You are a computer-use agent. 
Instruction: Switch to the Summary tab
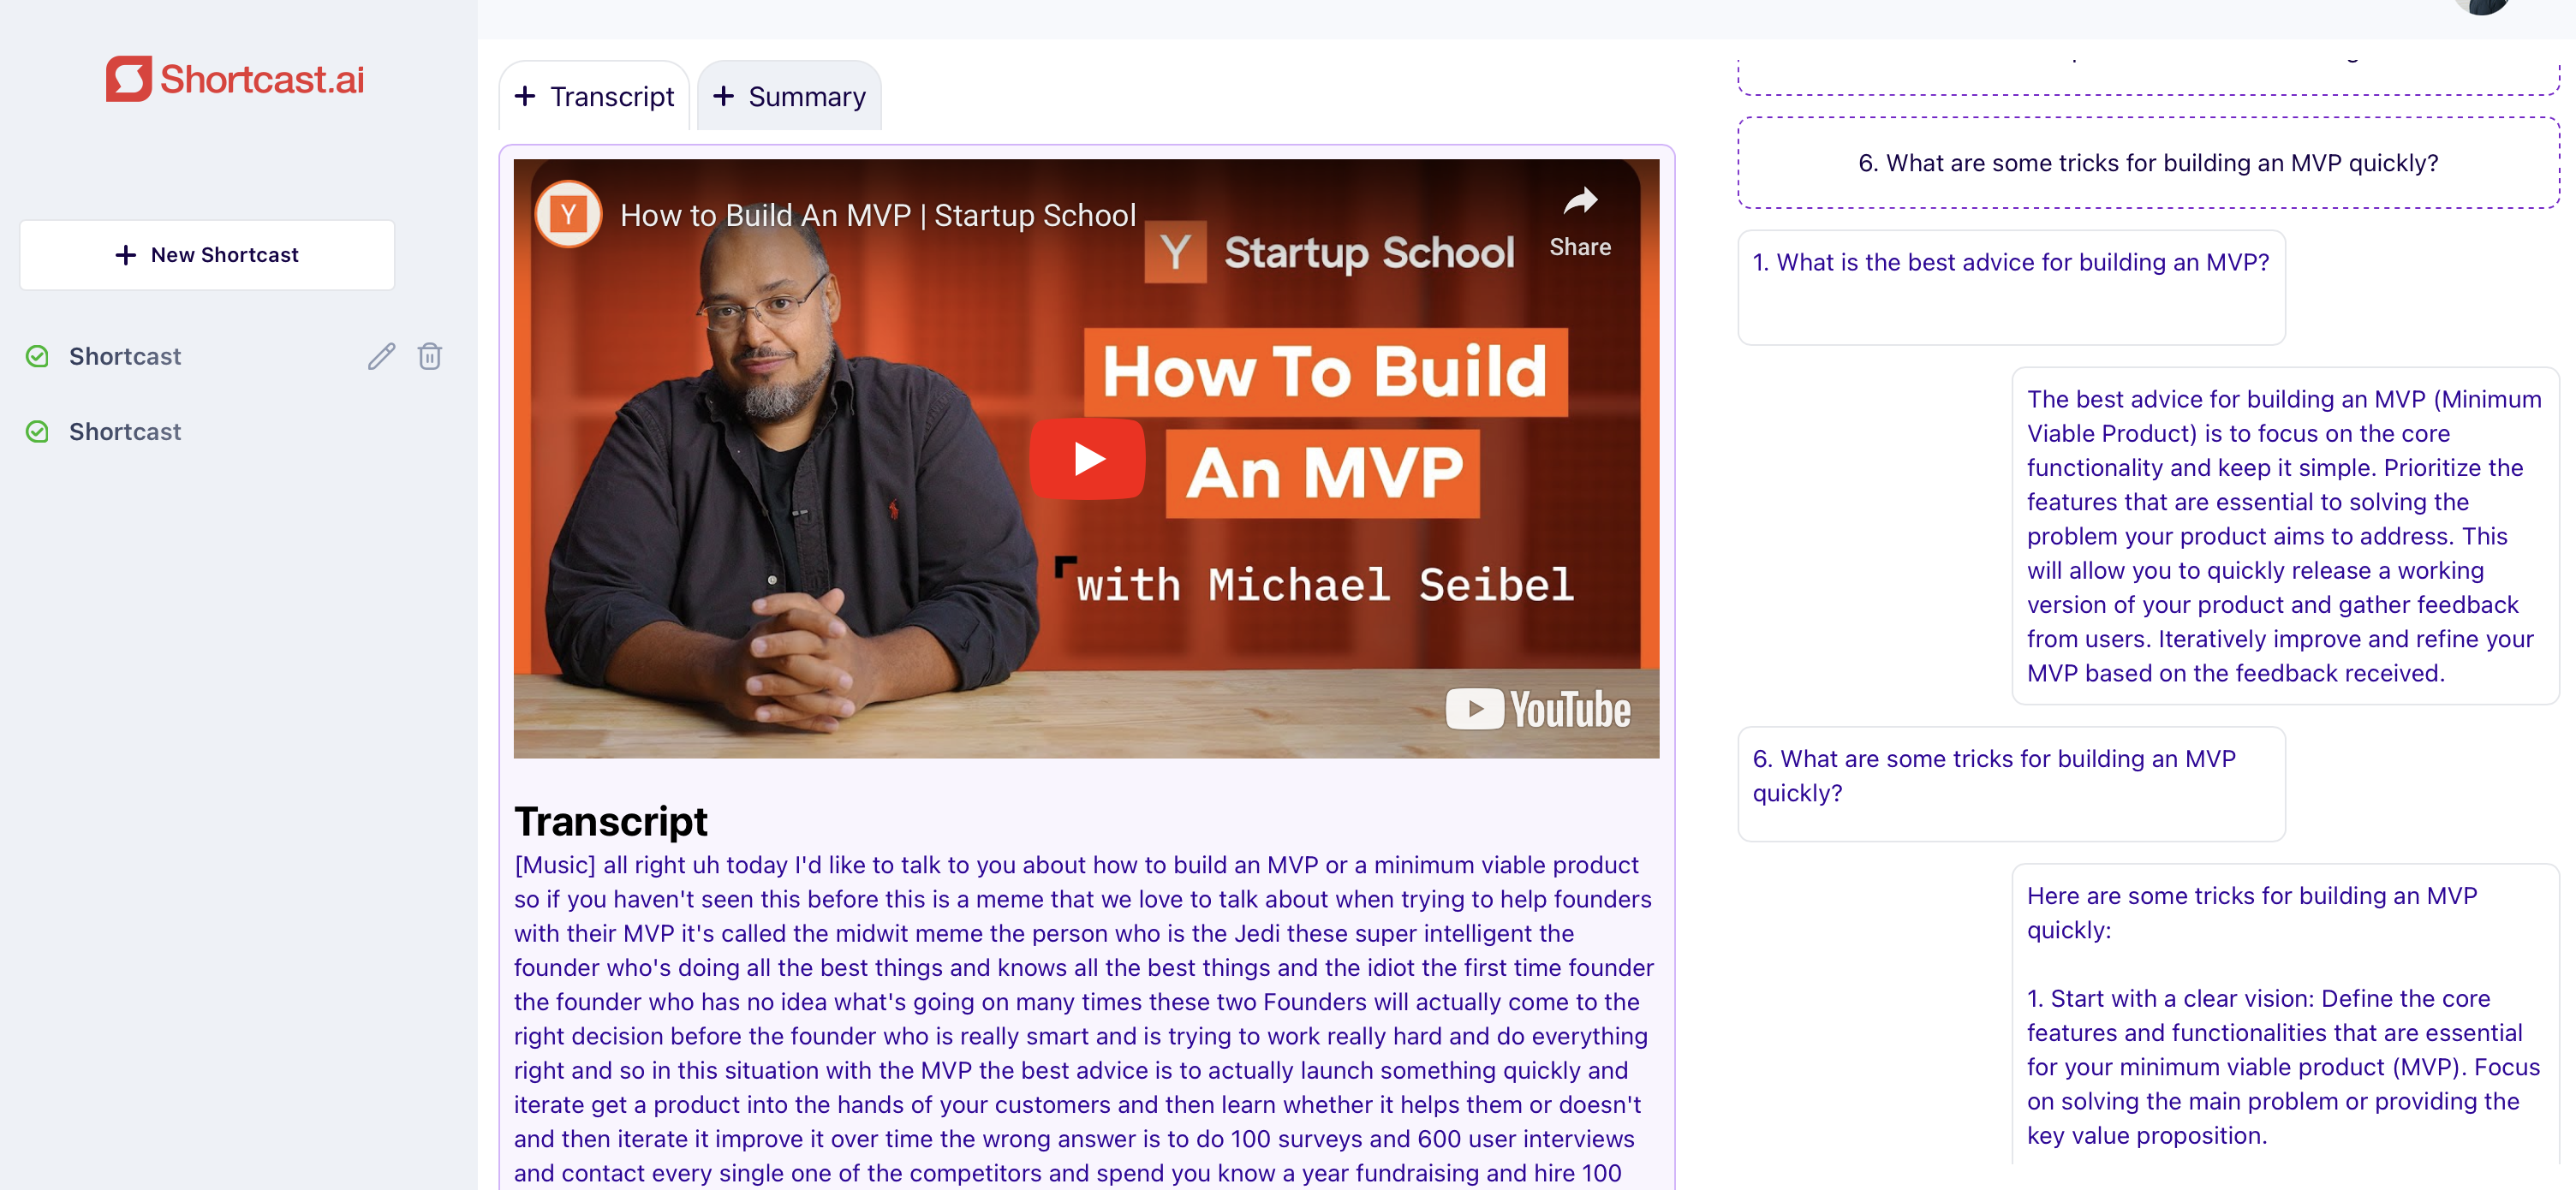click(x=789, y=96)
